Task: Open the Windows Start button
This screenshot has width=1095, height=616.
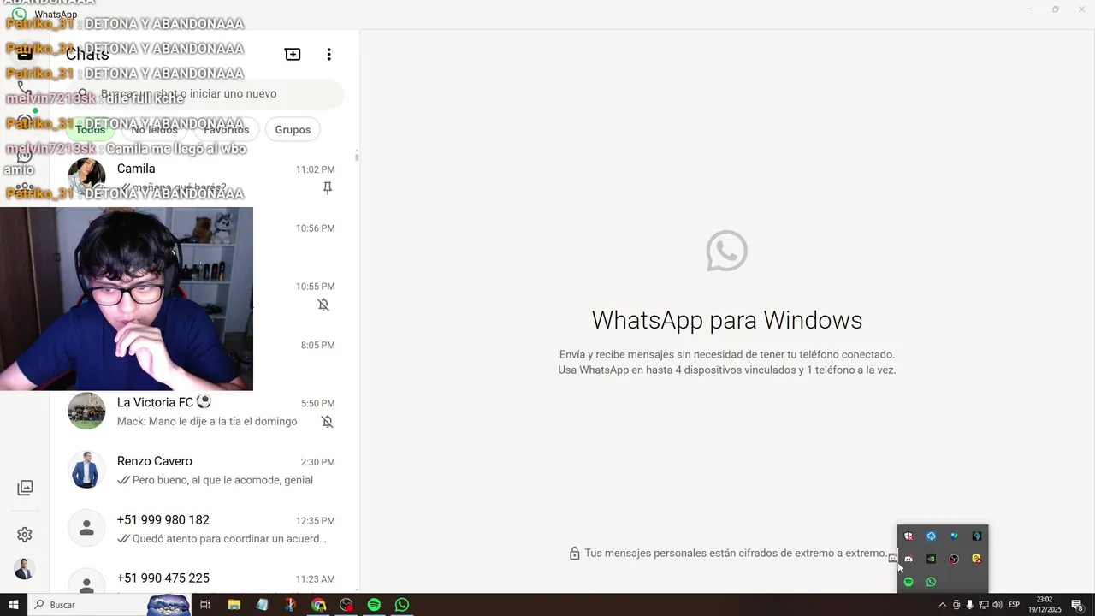Action: click(14, 605)
